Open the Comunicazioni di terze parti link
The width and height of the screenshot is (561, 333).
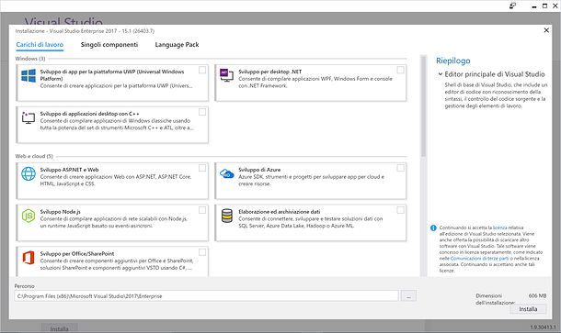click(x=479, y=259)
